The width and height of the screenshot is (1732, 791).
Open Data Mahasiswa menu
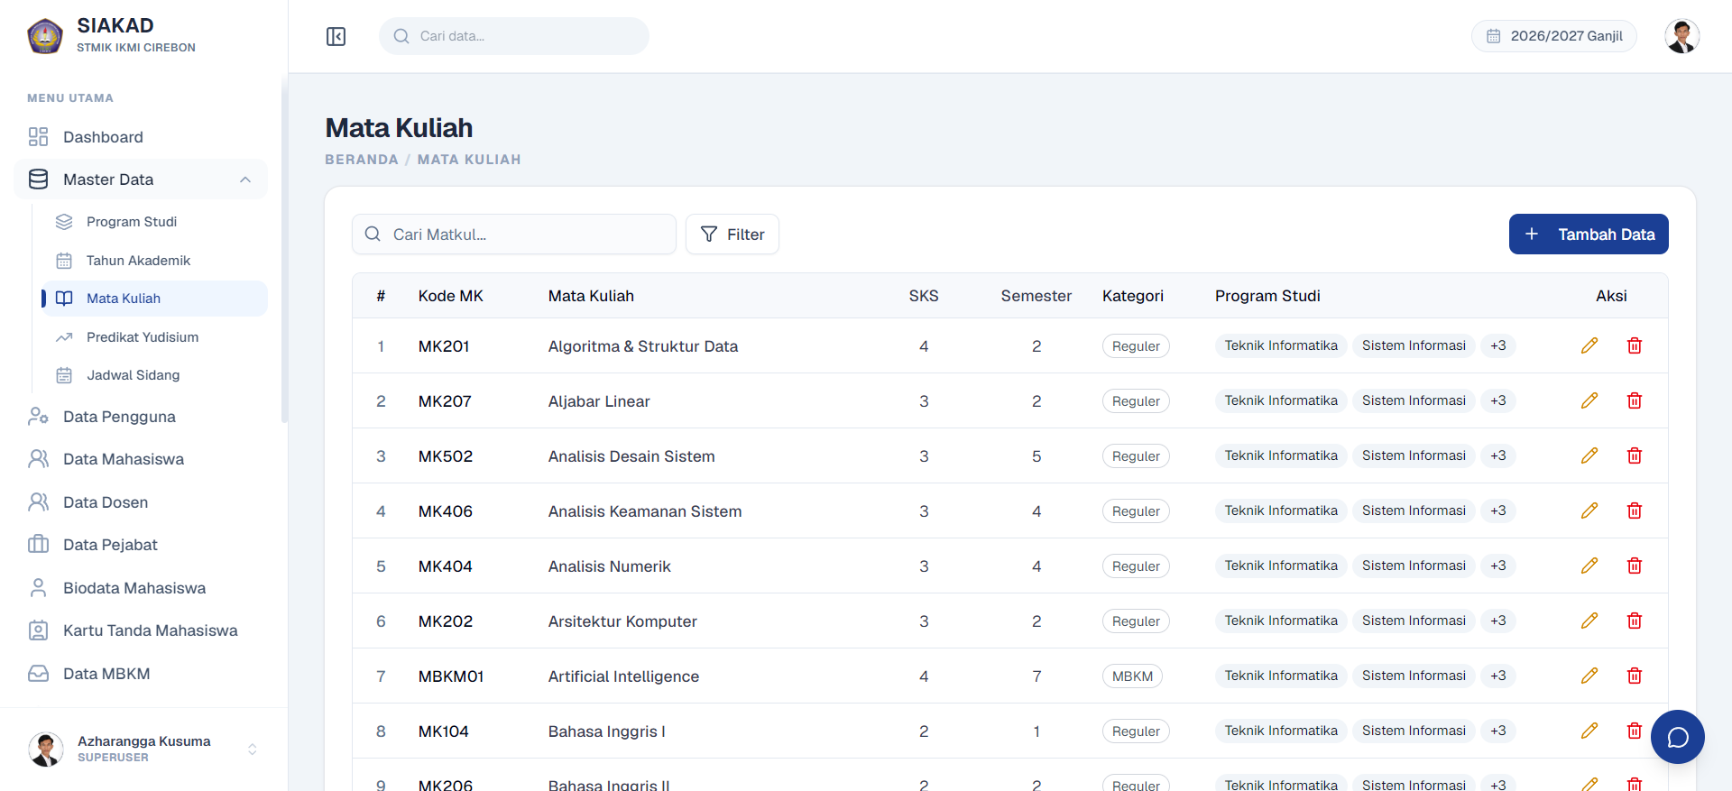(141, 459)
